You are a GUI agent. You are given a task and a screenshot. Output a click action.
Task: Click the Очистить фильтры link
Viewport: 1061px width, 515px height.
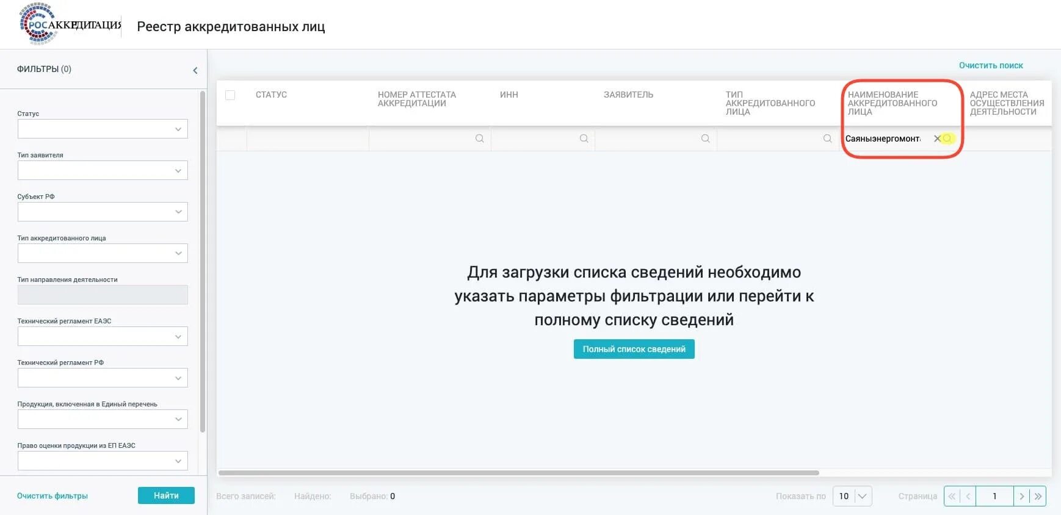coord(53,496)
